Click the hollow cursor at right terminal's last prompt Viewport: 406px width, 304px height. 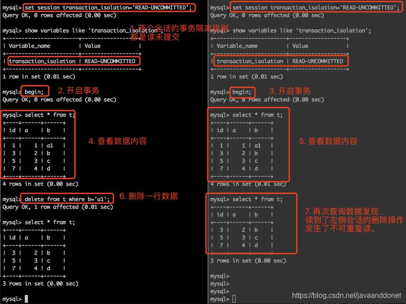click(x=234, y=299)
